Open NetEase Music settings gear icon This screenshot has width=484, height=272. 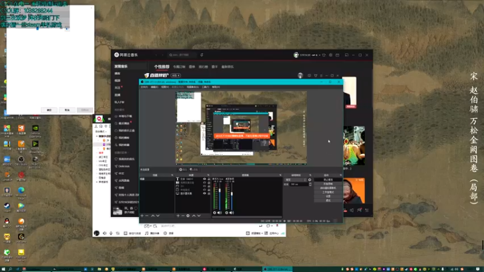[x=330, y=55]
